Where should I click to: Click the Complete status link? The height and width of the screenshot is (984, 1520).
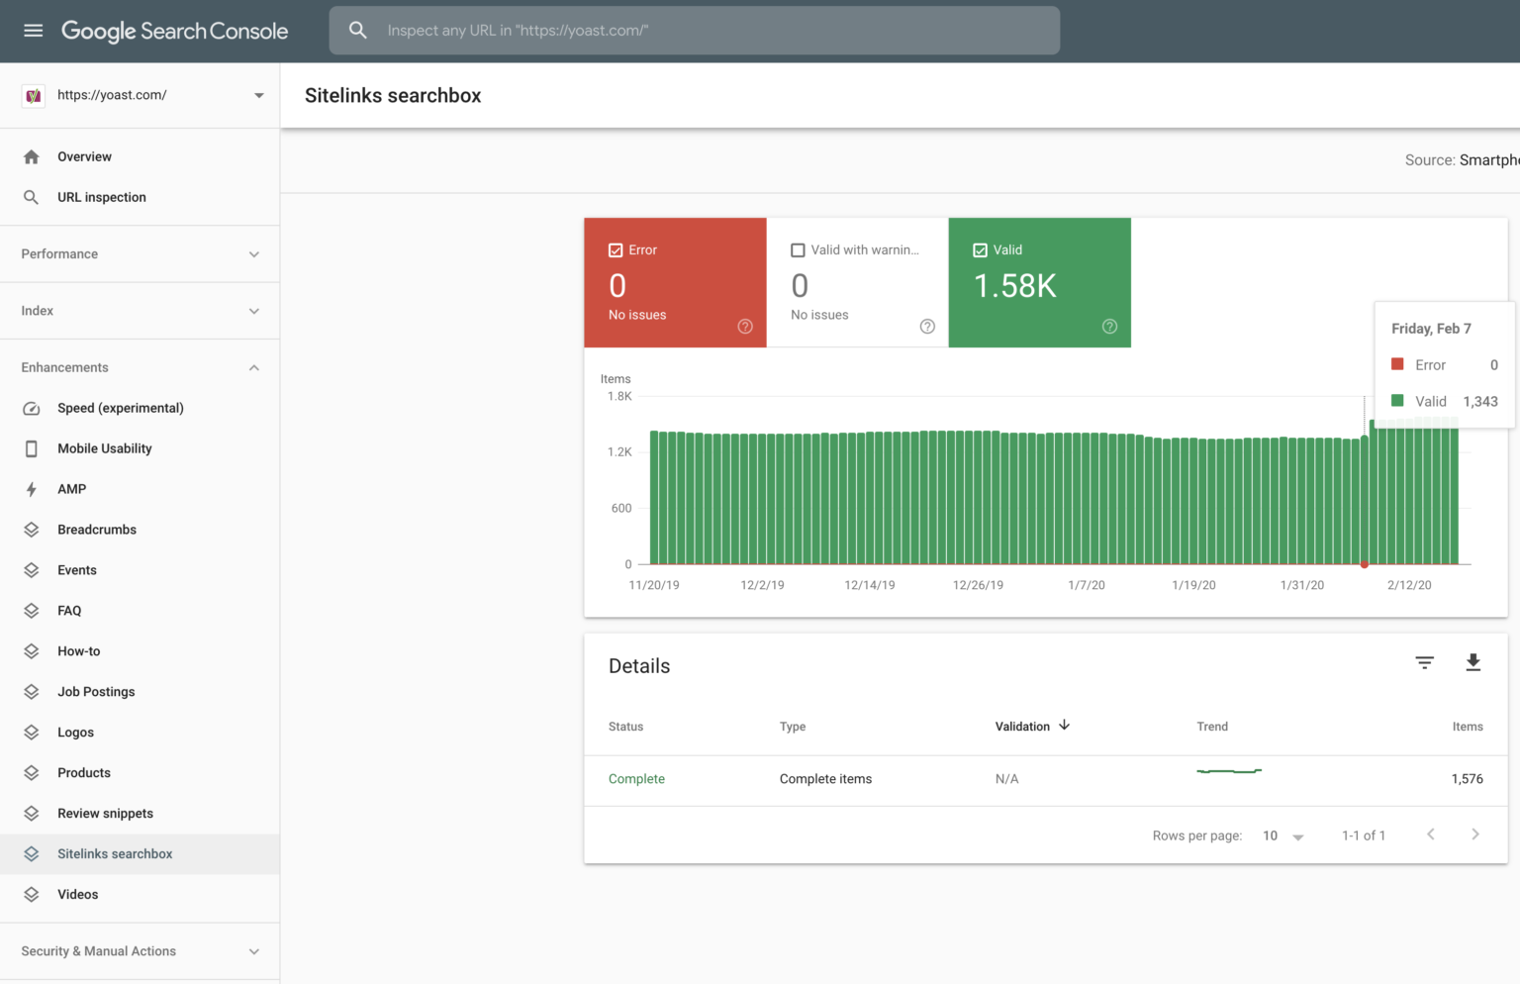tap(636, 779)
